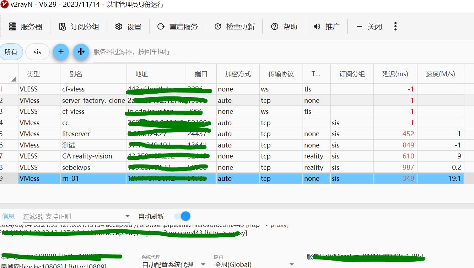This screenshot has height=268, width=474.
Task: Click the auto column width button
Action: tap(81, 52)
